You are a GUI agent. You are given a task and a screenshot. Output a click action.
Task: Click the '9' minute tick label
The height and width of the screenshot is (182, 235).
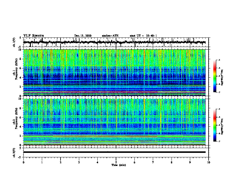pyautogui.click(x=190, y=162)
